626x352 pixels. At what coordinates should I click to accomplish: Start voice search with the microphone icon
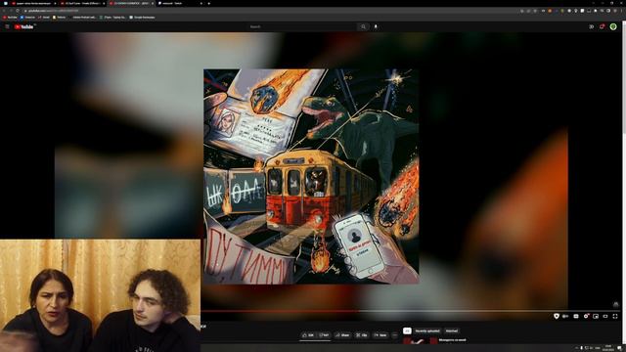pos(376,26)
